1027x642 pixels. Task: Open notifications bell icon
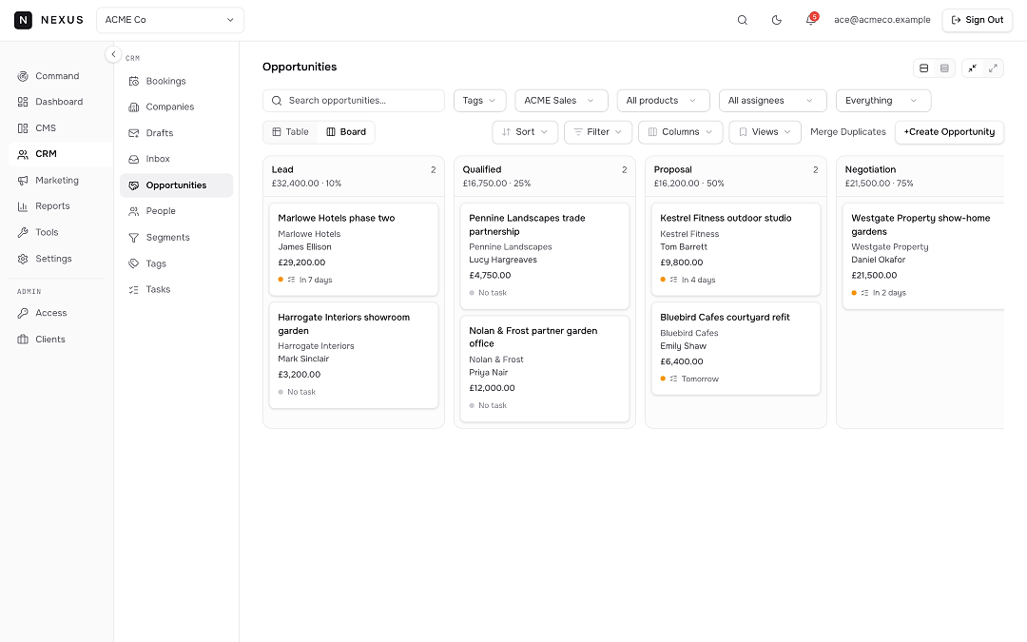pyautogui.click(x=810, y=20)
